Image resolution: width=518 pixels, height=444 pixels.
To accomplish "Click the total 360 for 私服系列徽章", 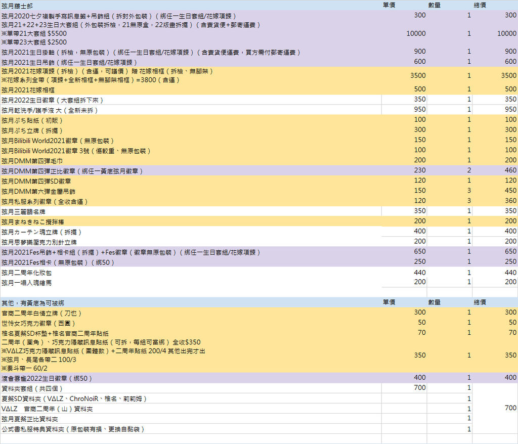I will click(510, 201).
